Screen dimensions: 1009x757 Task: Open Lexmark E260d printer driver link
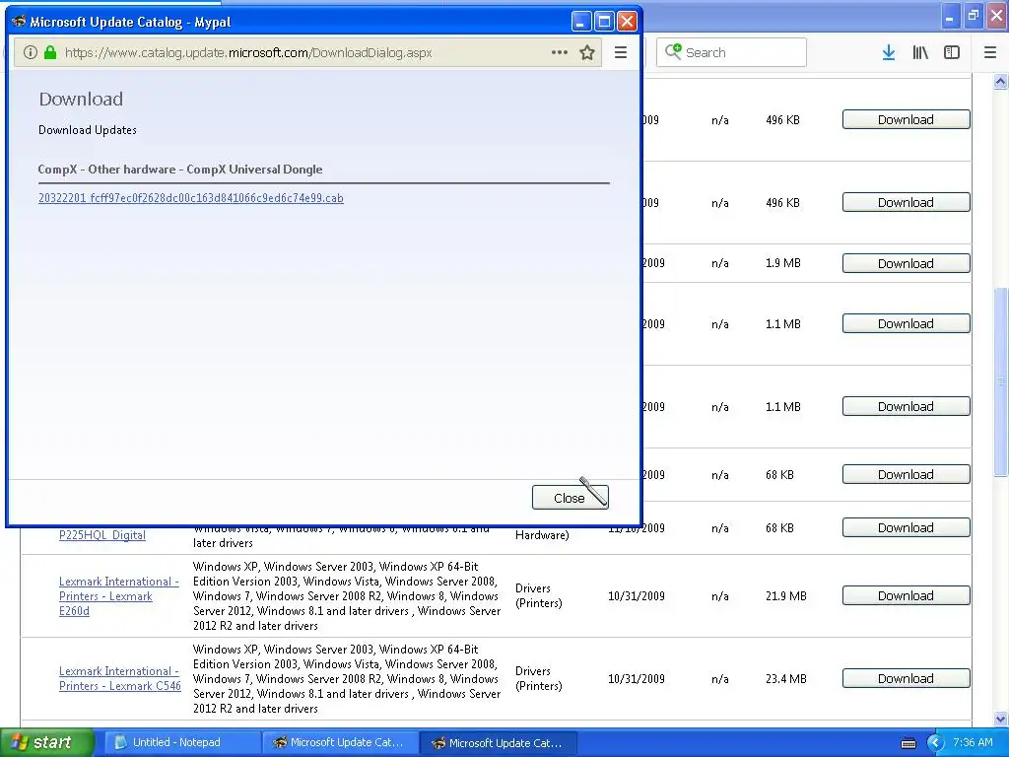click(x=118, y=596)
